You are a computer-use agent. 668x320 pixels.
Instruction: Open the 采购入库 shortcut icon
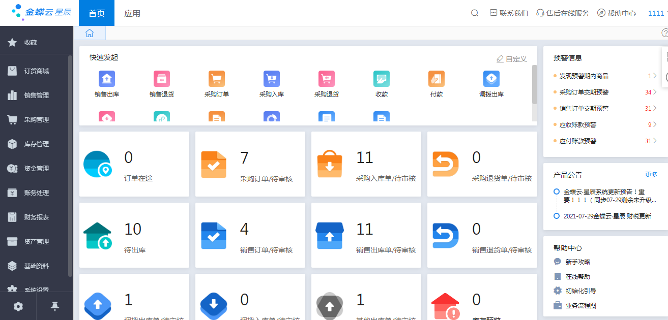coord(272,79)
